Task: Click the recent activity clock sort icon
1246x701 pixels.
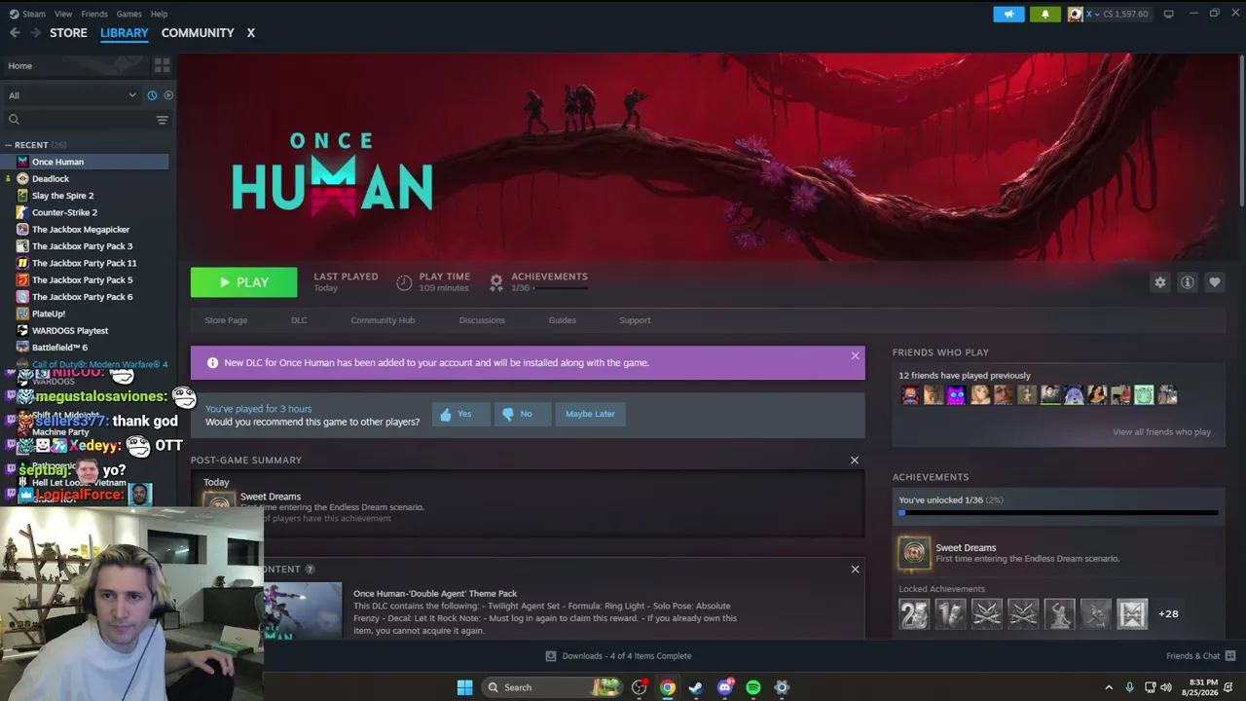Action: click(x=152, y=95)
